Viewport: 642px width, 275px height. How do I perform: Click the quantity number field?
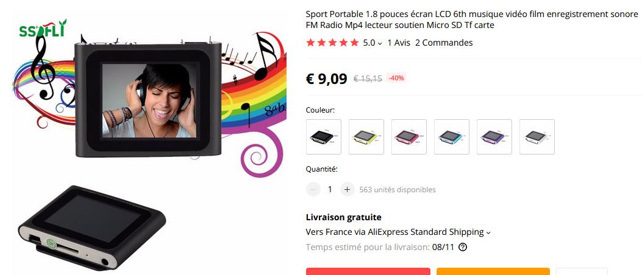click(x=330, y=190)
